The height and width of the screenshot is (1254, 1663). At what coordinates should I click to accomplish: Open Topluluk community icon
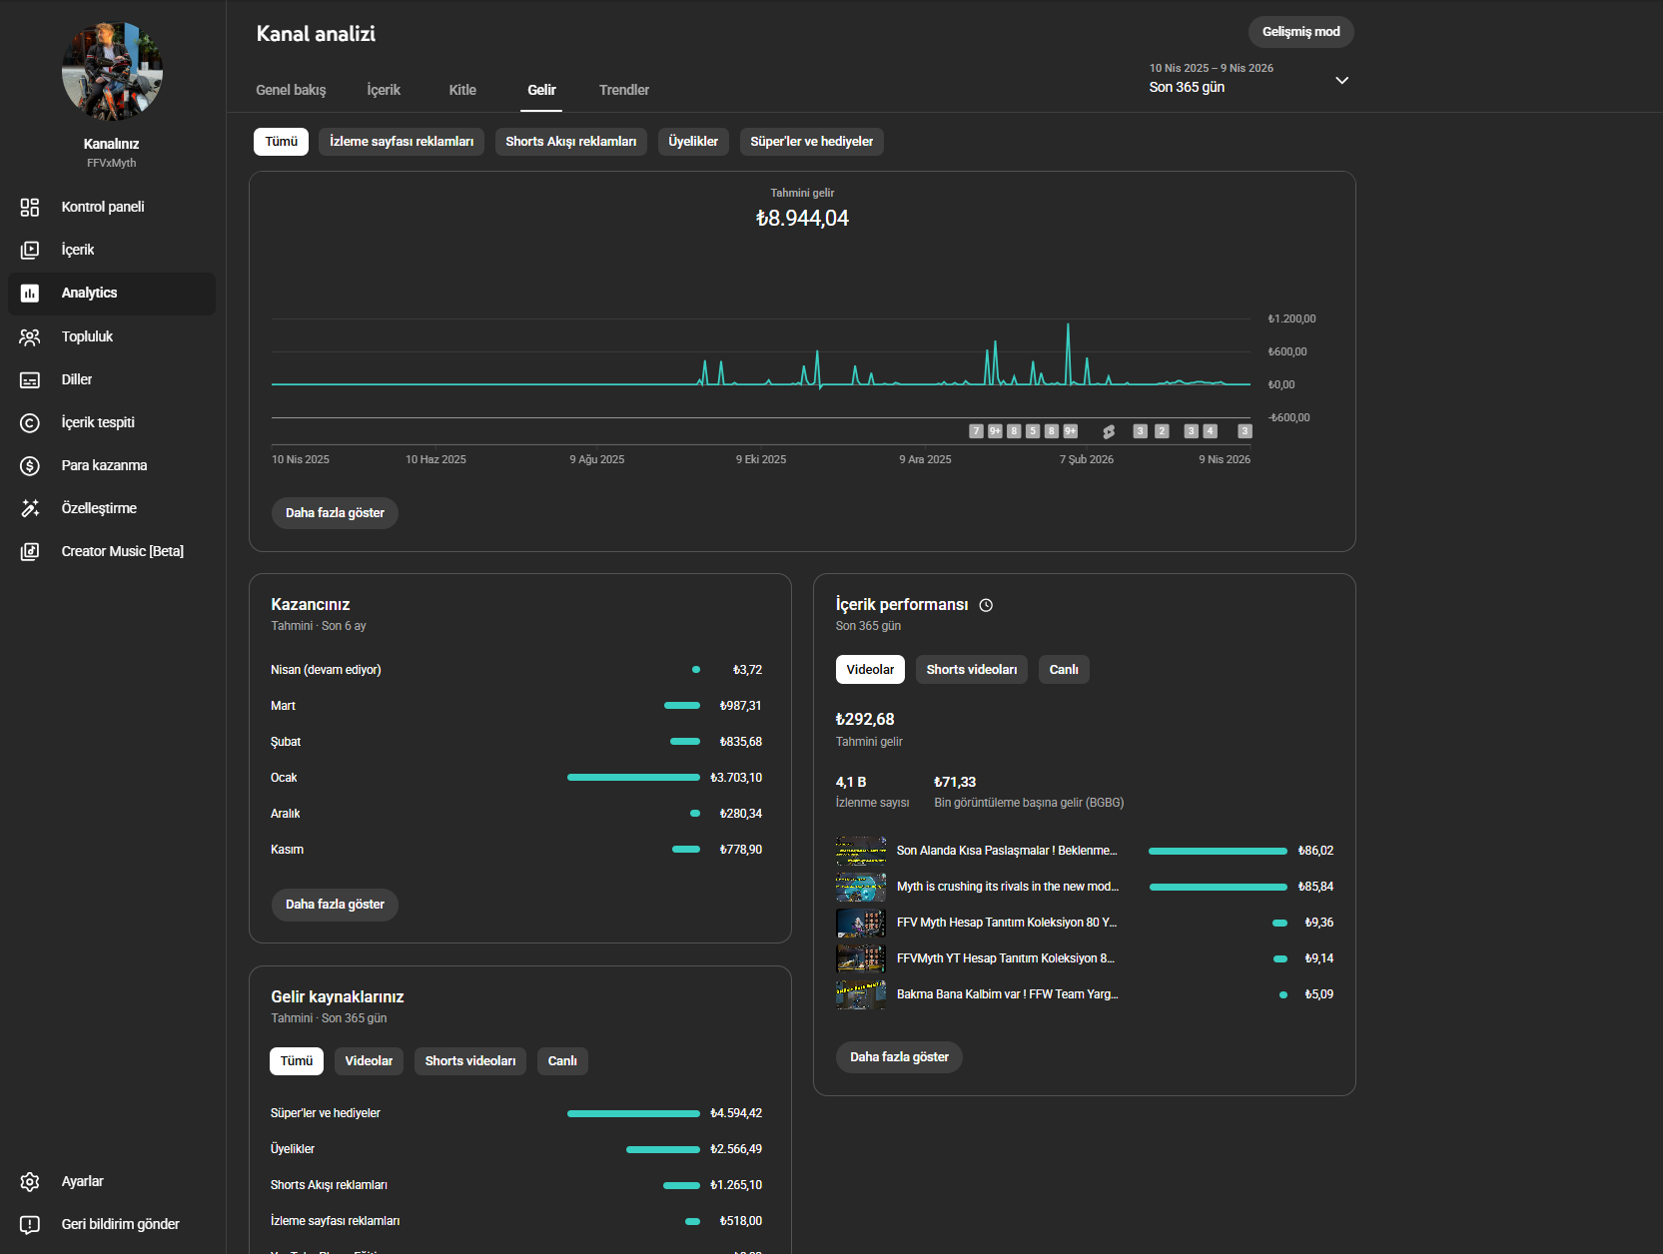point(30,336)
